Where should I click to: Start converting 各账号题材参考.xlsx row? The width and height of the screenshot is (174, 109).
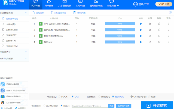(141, 36)
